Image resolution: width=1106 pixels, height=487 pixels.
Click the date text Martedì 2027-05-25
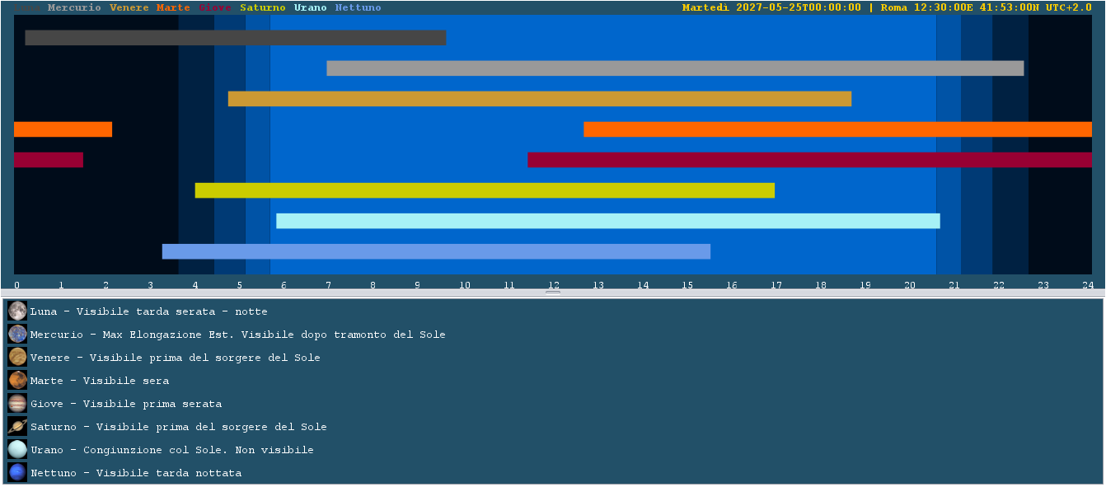point(741,7)
